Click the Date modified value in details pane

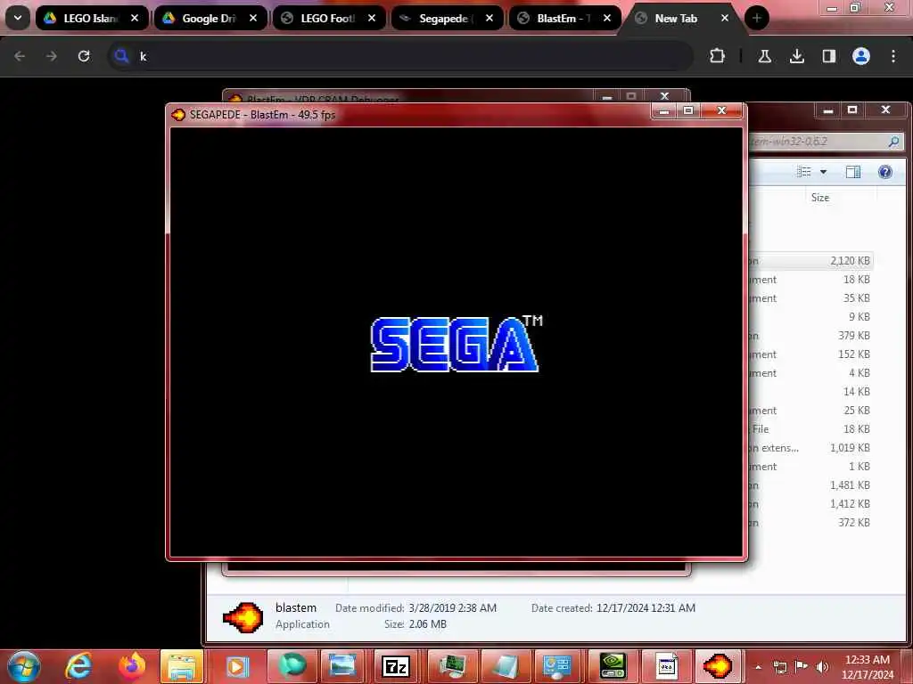tap(452, 607)
